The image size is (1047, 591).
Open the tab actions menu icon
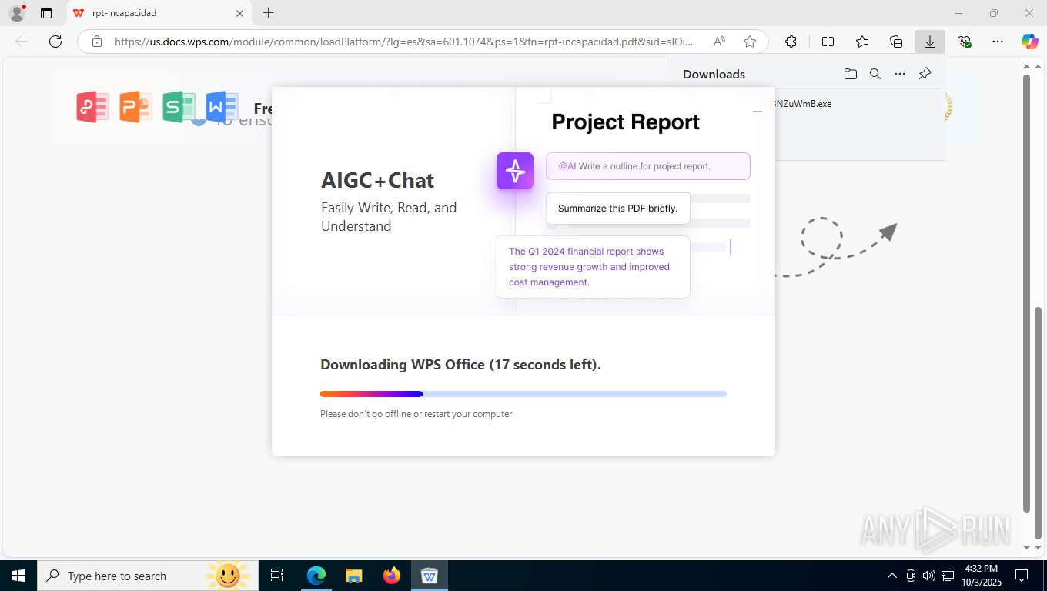[x=46, y=13]
